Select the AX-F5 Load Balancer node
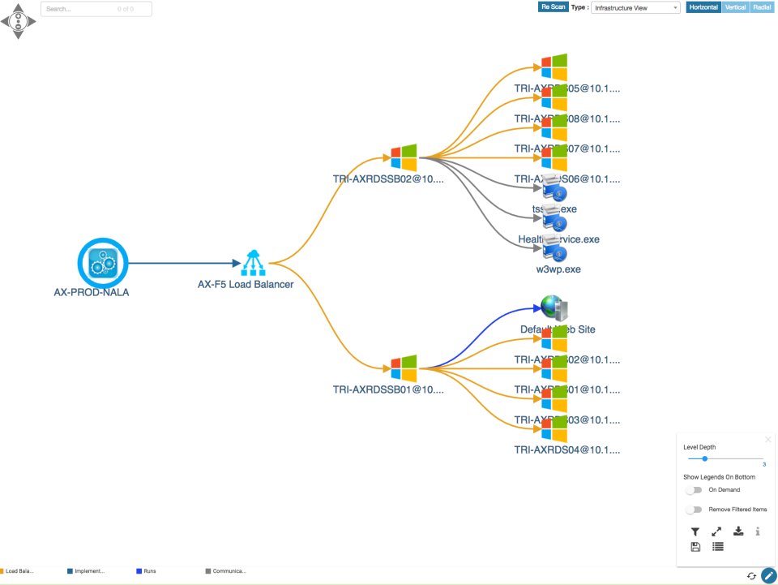Image resolution: width=778 pixels, height=585 pixels. click(254, 263)
